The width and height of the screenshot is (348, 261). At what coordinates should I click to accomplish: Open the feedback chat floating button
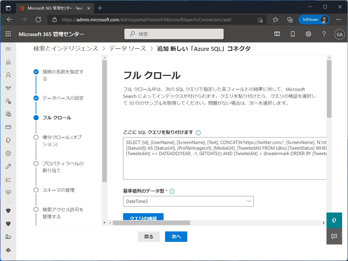pyautogui.click(x=334, y=236)
